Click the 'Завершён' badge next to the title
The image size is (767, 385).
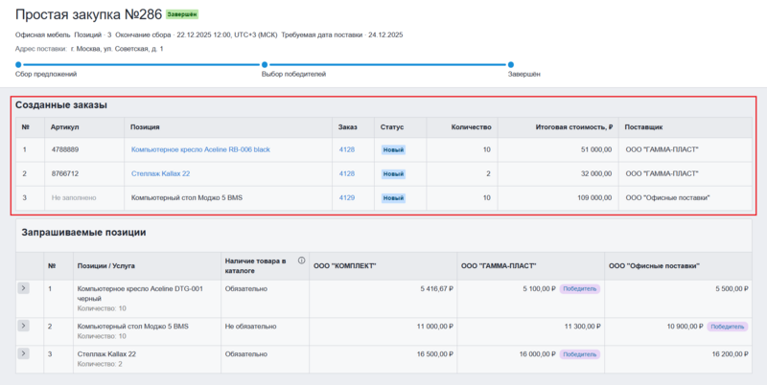(182, 15)
